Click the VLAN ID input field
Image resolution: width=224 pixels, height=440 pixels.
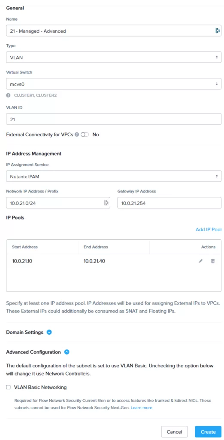(114, 119)
